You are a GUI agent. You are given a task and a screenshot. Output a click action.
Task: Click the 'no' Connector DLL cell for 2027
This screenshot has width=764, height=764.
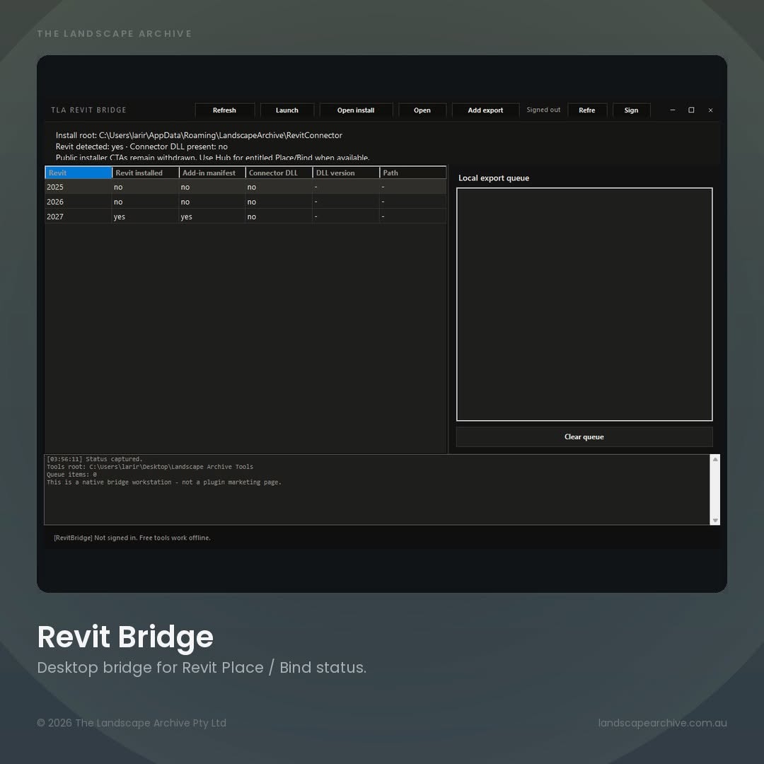click(279, 216)
